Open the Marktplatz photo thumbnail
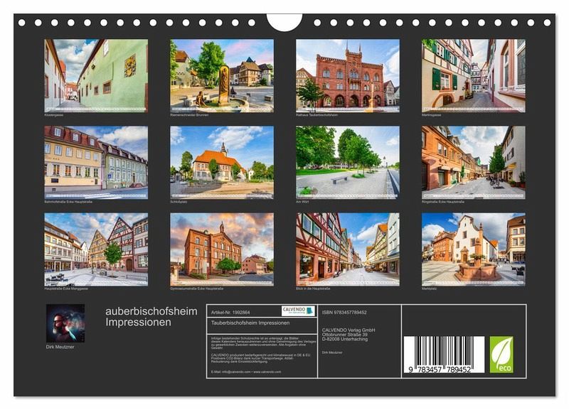Screen dimensions: 569x410 click(x=473, y=247)
